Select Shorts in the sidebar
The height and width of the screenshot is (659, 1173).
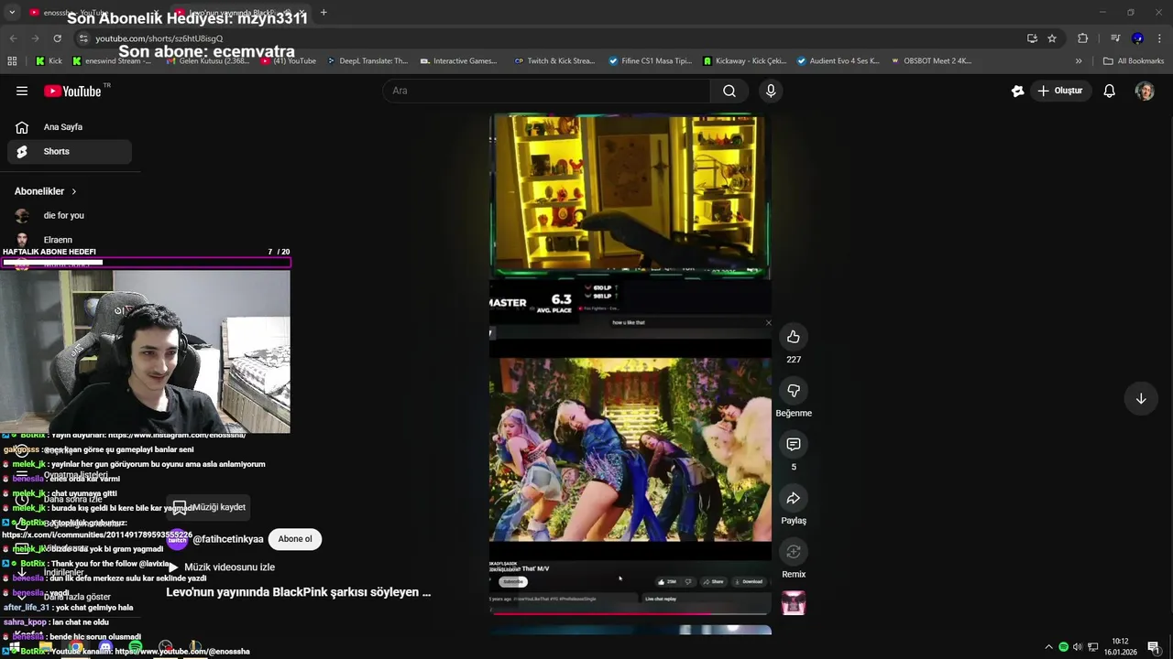tap(69, 152)
